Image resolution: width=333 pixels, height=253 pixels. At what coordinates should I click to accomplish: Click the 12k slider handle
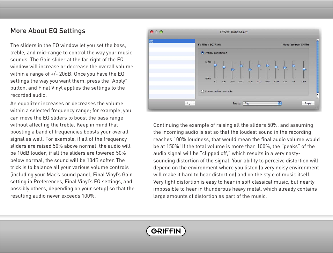point(285,68)
